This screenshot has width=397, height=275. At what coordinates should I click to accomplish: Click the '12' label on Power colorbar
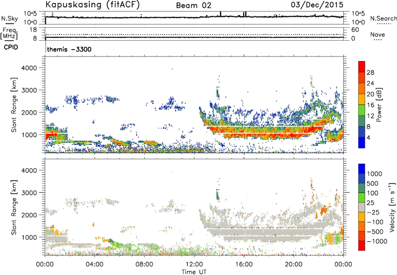tap(370, 116)
